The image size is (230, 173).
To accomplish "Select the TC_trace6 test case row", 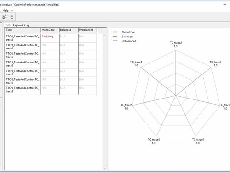I will [x=51, y=81].
